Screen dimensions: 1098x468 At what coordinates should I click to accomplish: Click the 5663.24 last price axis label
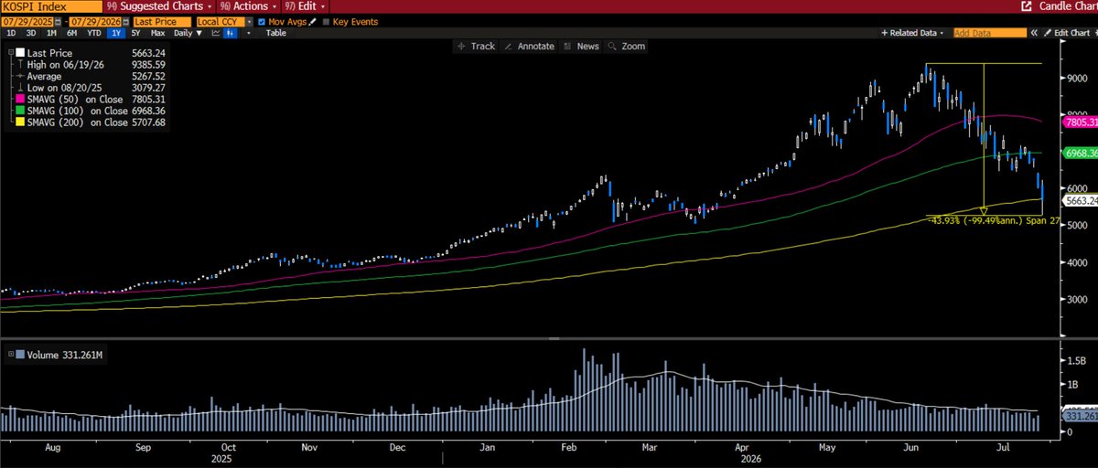pyautogui.click(x=1080, y=199)
